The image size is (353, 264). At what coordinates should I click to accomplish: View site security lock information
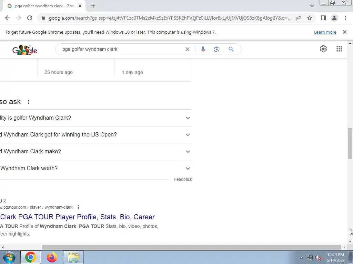pos(43,18)
